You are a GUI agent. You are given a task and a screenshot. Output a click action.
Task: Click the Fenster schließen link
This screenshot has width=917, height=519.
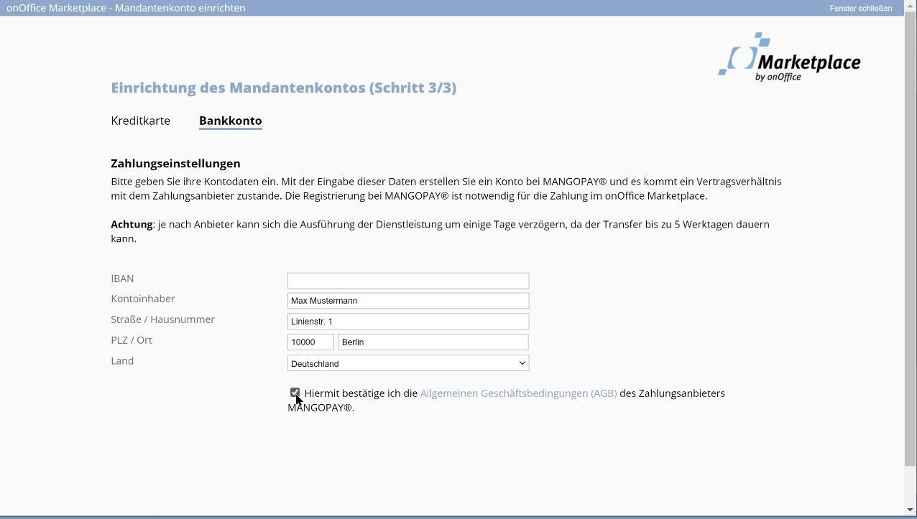860,8
